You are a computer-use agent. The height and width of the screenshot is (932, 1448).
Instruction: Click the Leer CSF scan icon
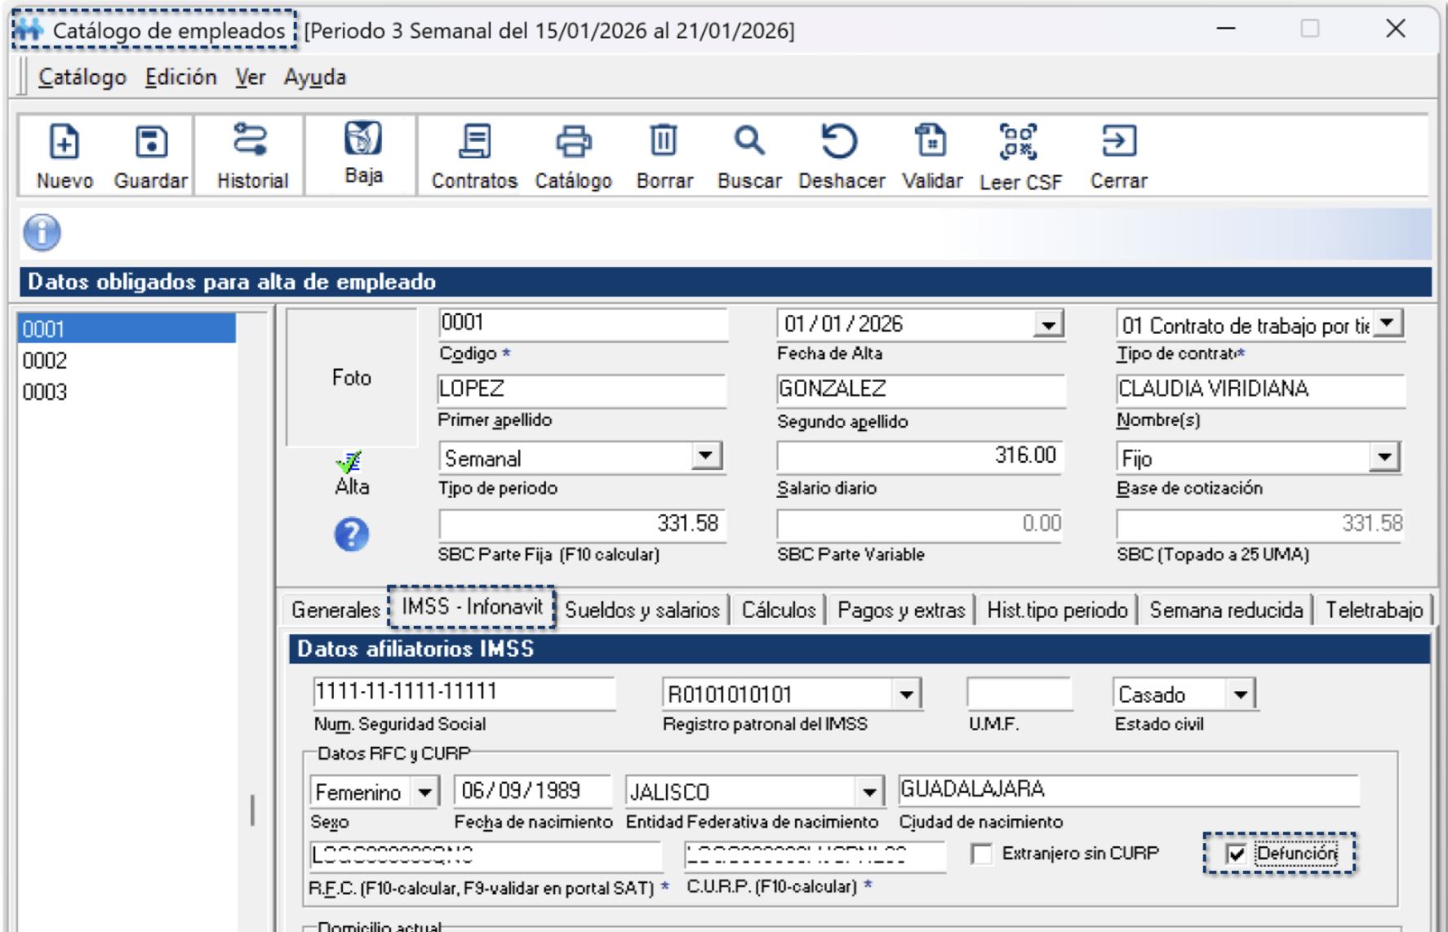[1019, 143]
